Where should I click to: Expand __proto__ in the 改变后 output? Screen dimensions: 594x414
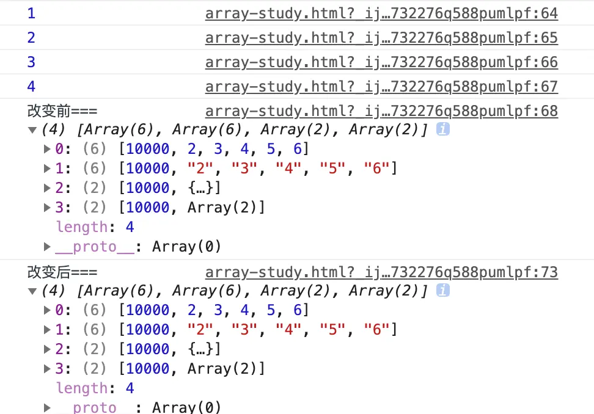[48, 407]
